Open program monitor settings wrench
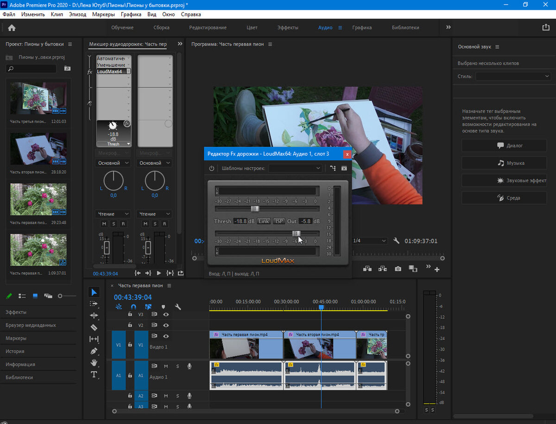The image size is (556, 424). tap(396, 241)
